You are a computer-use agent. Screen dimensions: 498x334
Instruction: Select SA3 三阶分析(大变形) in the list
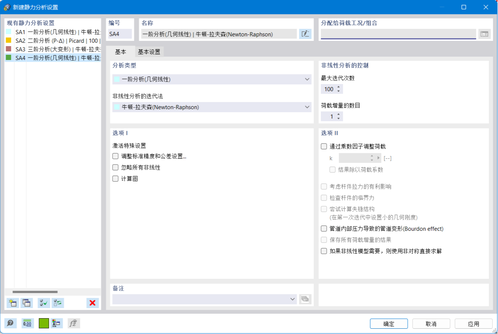coord(53,49)
